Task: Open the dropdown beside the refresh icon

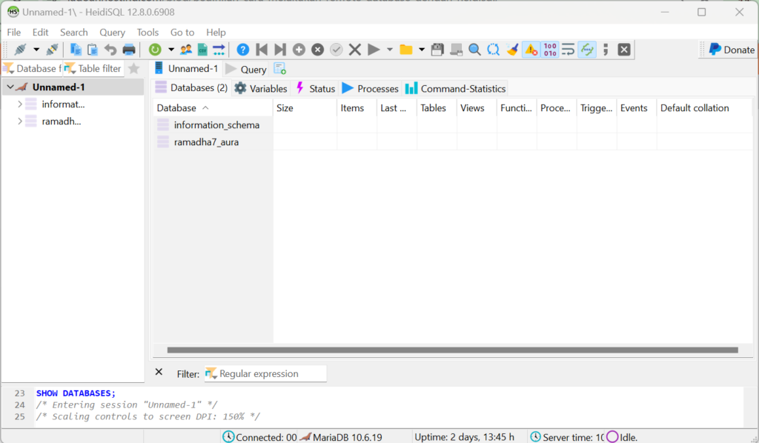Action: click(x=171, y=49)
